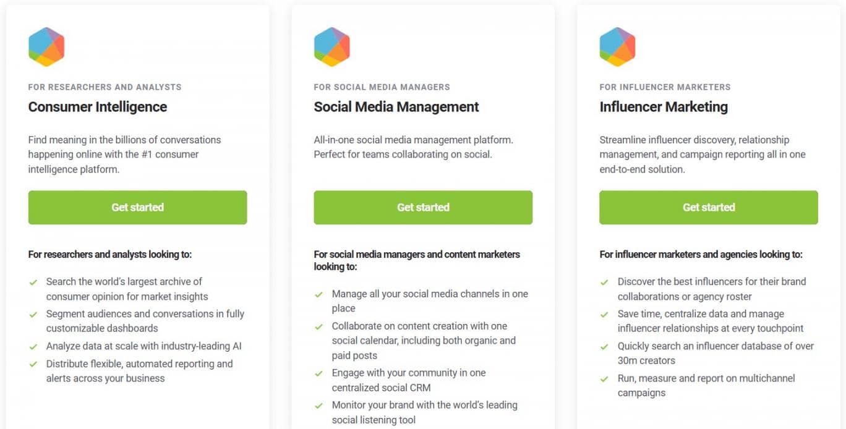Click checkmark next to 'Engage with your community'
The height and width of the screenshot is (429, 846).
[319, 373]
